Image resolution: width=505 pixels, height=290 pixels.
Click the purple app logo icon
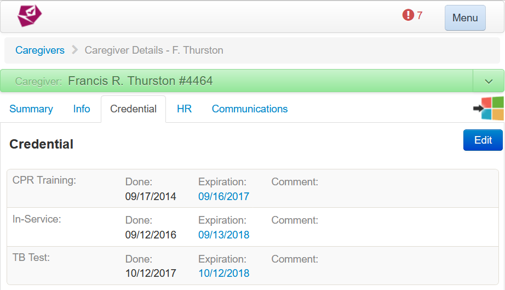pos(30,16)
